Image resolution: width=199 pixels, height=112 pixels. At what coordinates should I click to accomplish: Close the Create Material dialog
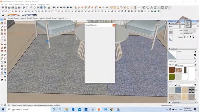point(114,25)
